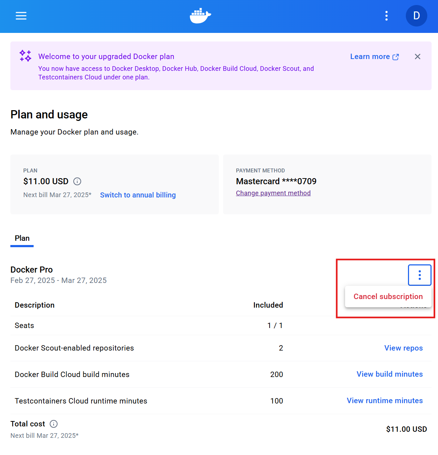The width and height of the screenshot is (438, 455).
Task: Click the Docker Build Cloud build minutes label
Action: pos(72,375)
